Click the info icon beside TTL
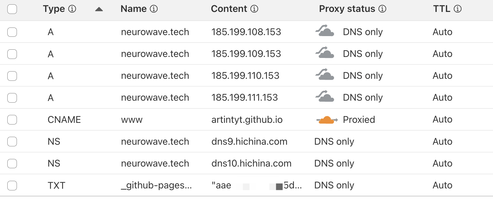Screen dimensions: 493x200 pos(458,9)
